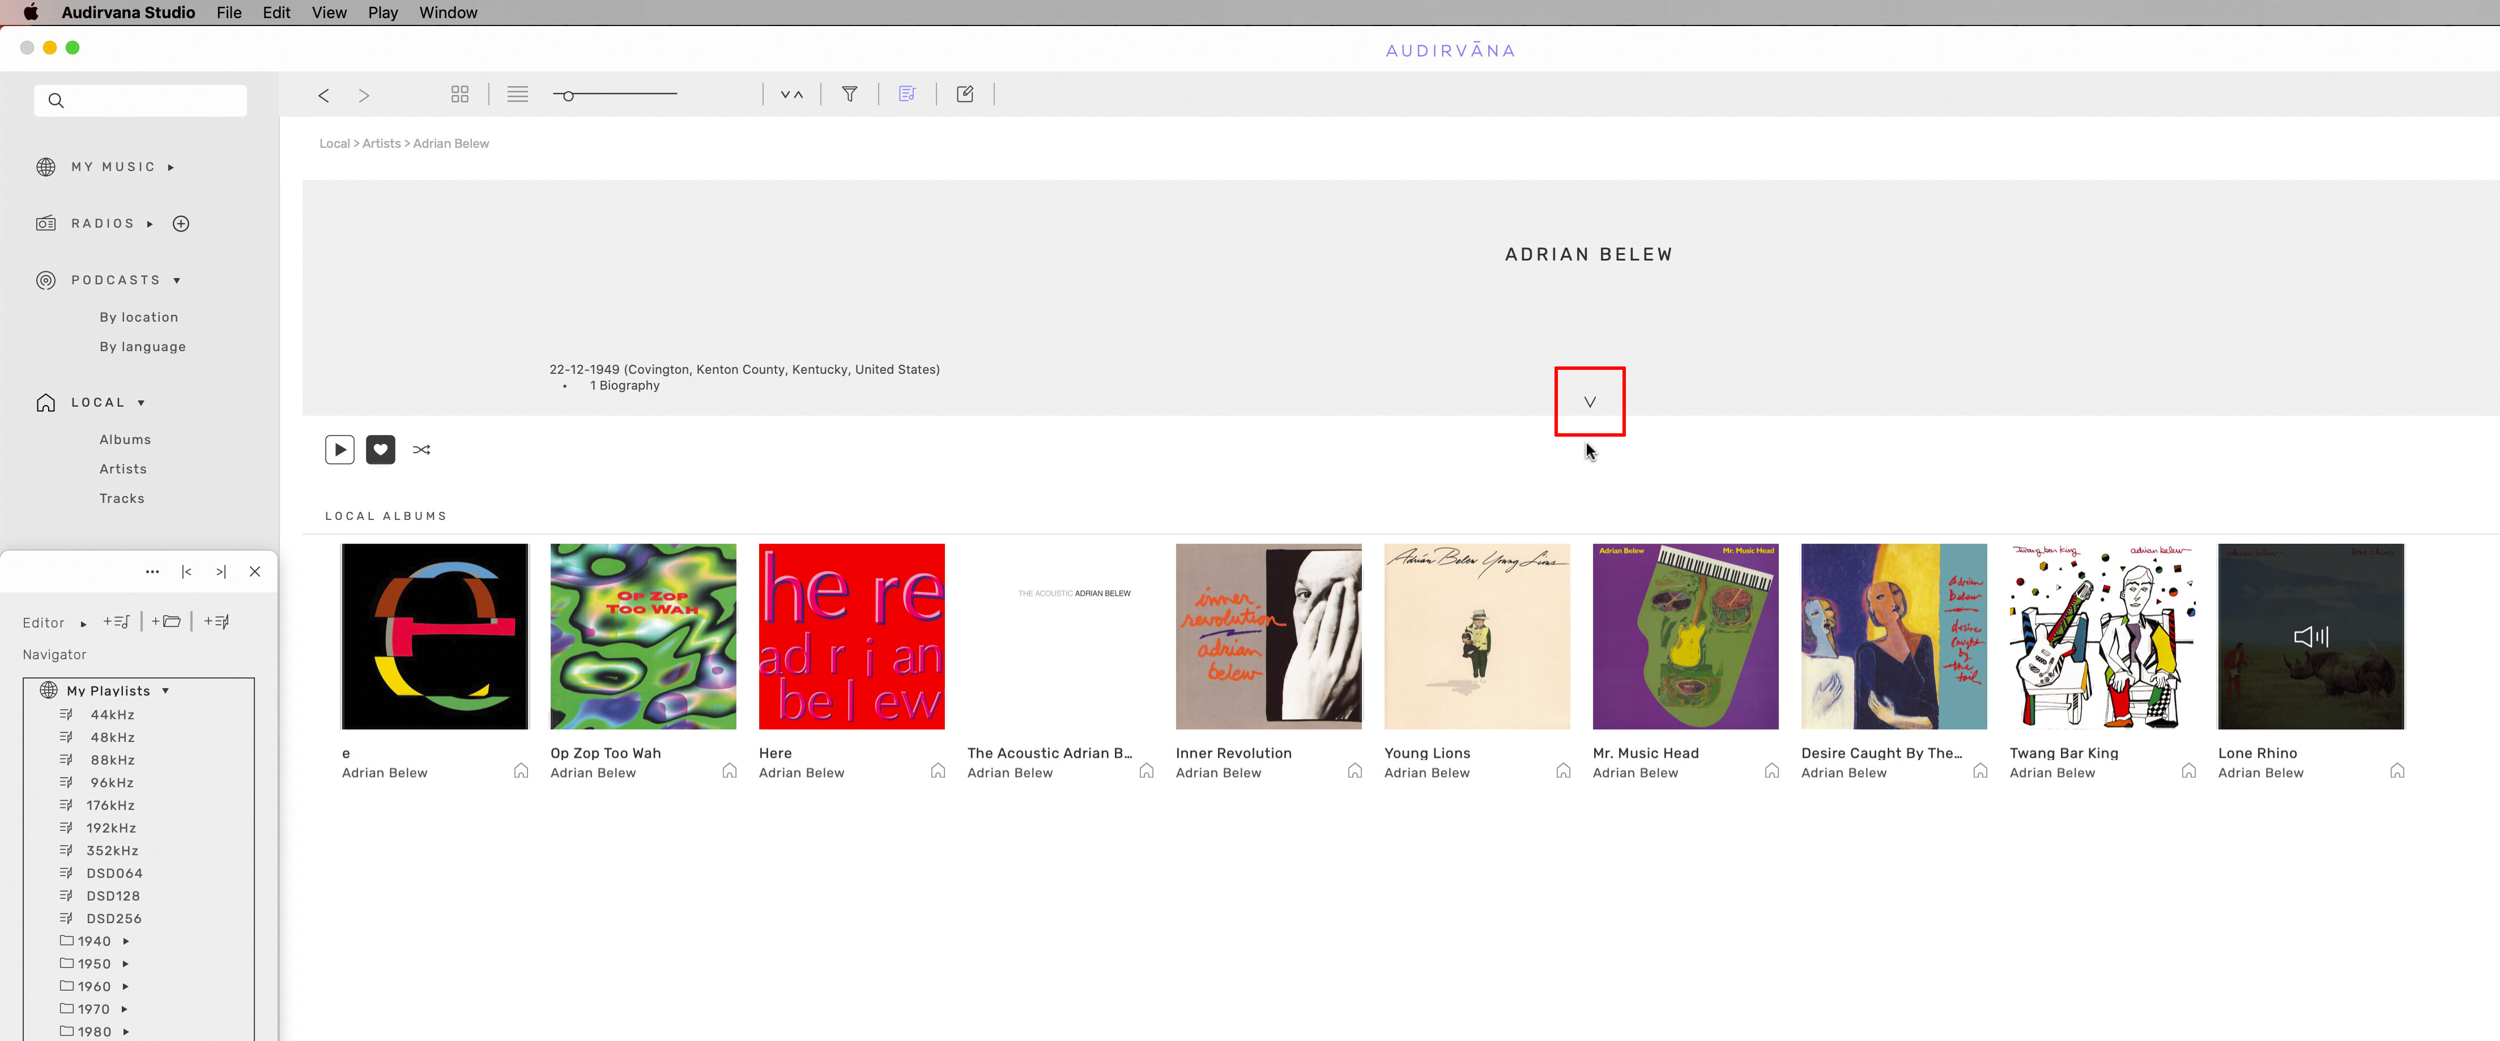
Task: Click the shuffle play icon
Action: coord(421,449)
